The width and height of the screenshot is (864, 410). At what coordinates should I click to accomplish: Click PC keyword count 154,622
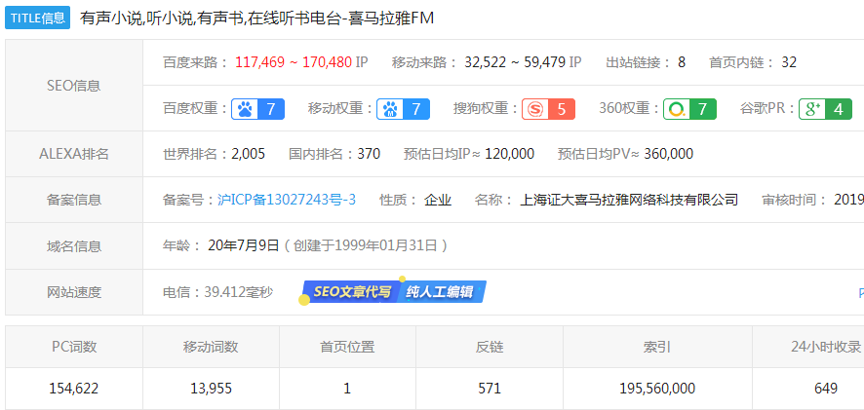point(74,389)
